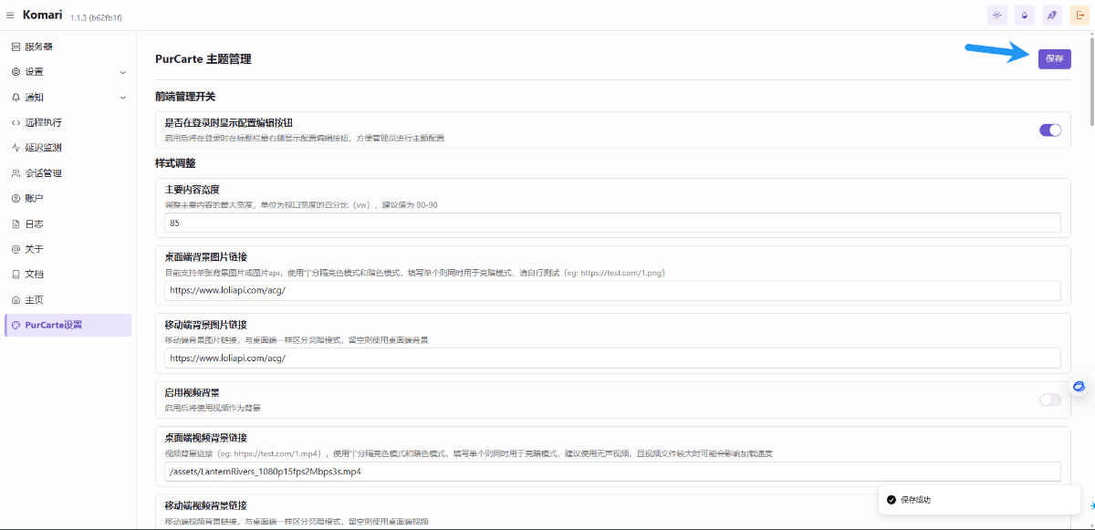Enable the 启用视频背景 switch
1095x530 pixels.
click(1050, 400)
